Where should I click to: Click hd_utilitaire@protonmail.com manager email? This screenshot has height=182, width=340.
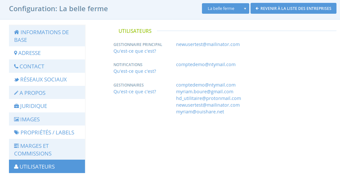pyautogui.click(x=208, y=98)
